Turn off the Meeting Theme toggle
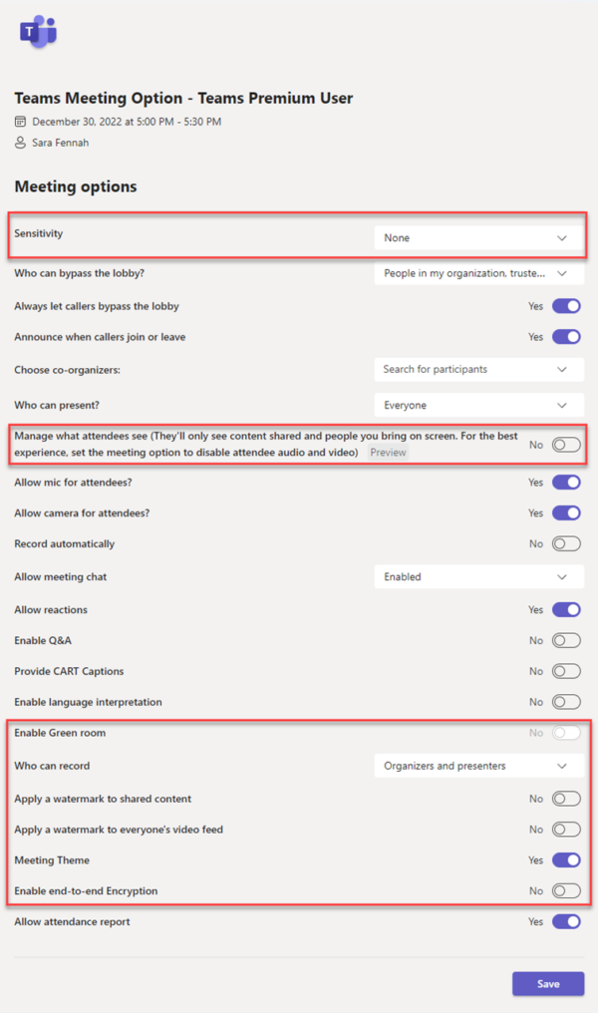Screen dimensions: 598x1013 [x=566, y=859]
